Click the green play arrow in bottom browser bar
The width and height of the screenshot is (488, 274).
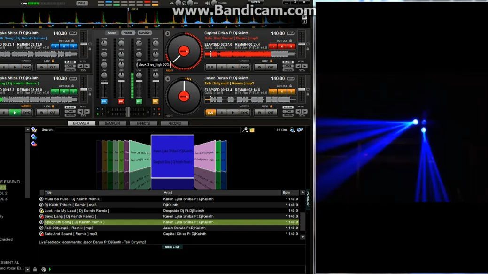(50, 269)
